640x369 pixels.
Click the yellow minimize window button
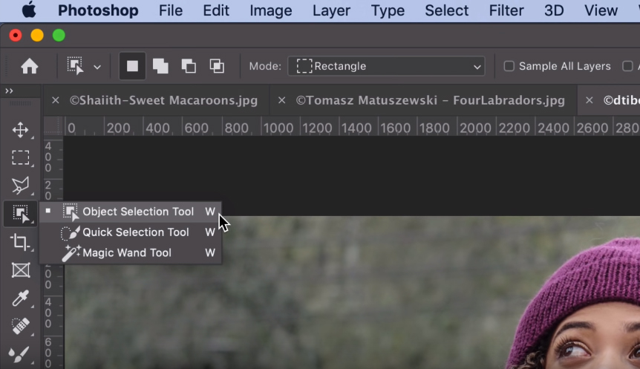37,36
